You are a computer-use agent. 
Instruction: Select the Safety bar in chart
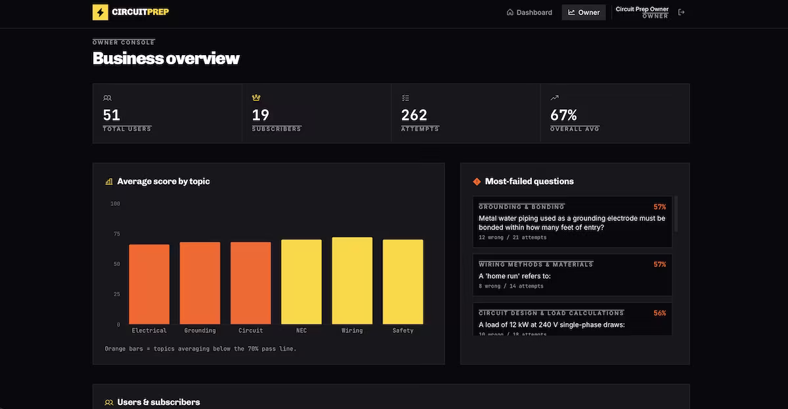click(403, 282)
